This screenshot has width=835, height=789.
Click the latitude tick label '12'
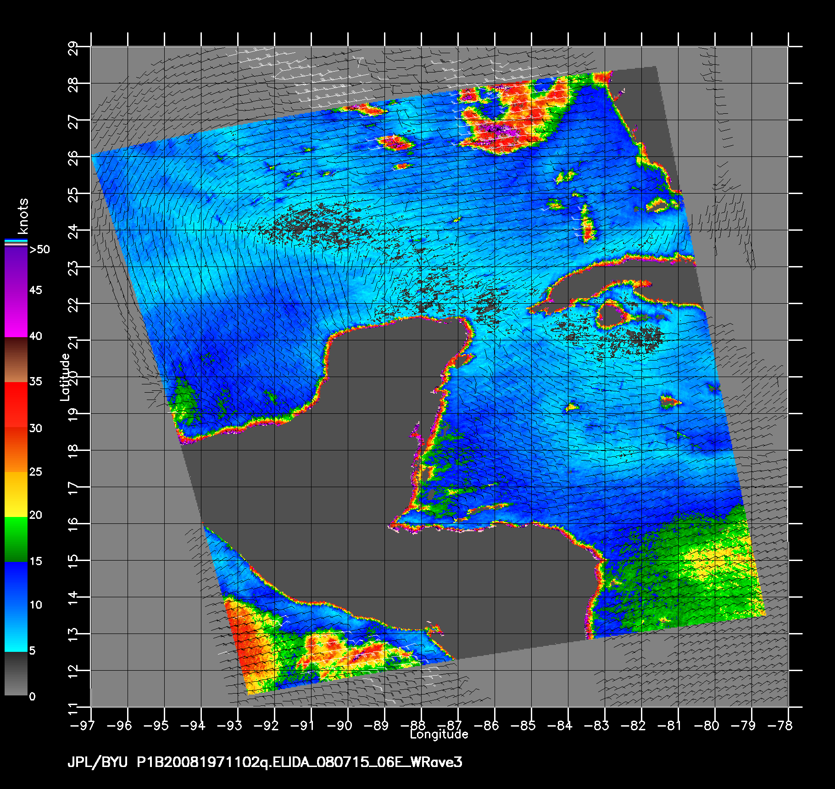(73, 671)
